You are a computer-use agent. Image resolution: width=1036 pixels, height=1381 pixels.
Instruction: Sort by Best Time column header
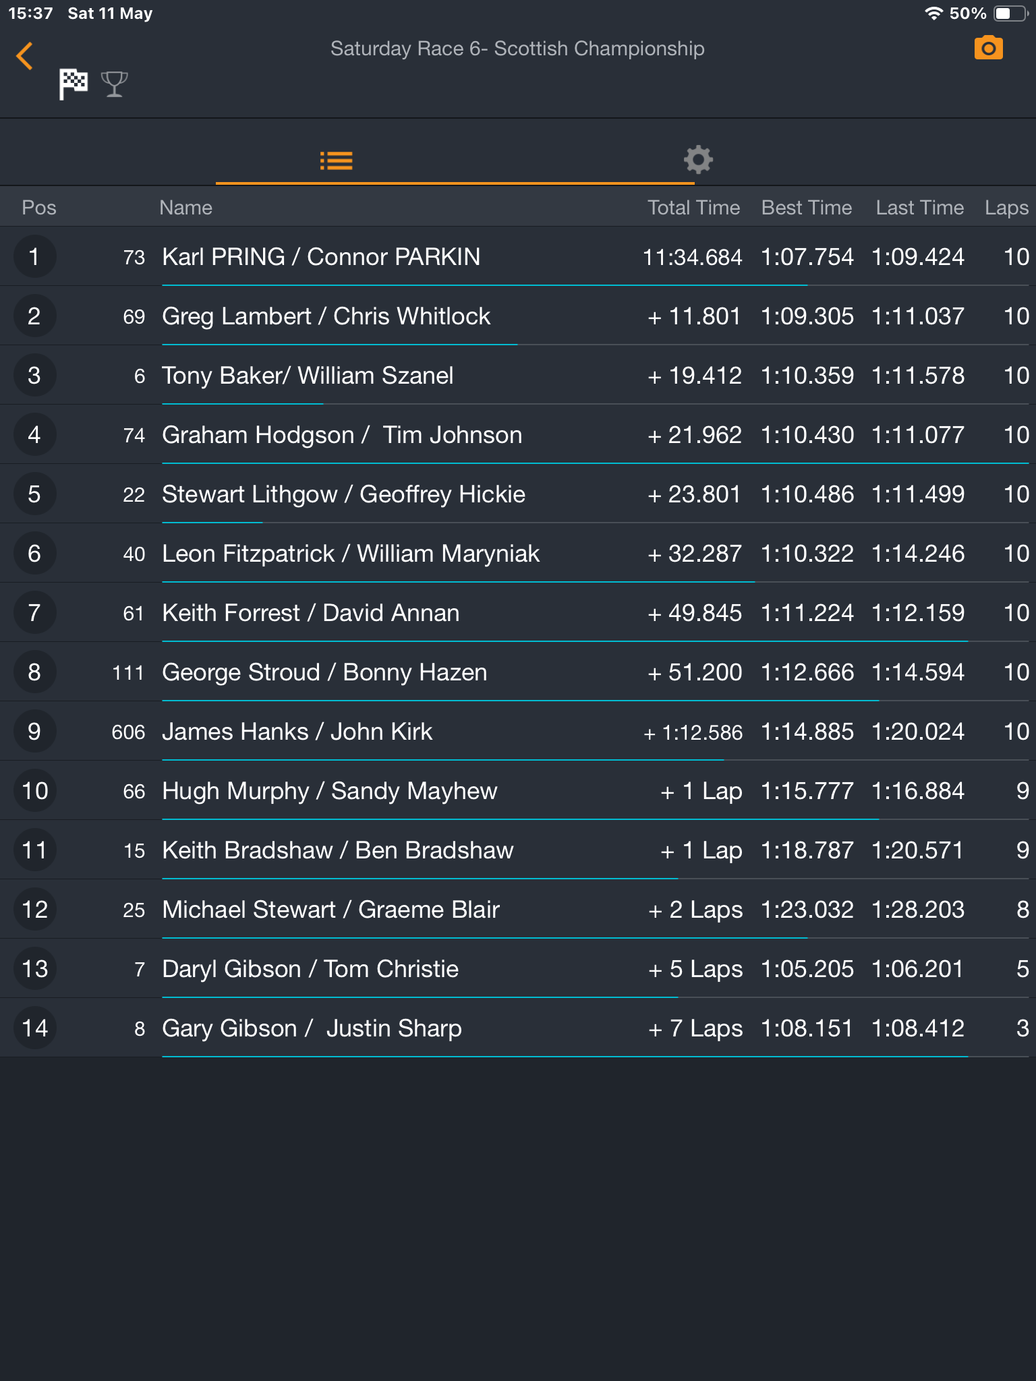click(806, 208)
